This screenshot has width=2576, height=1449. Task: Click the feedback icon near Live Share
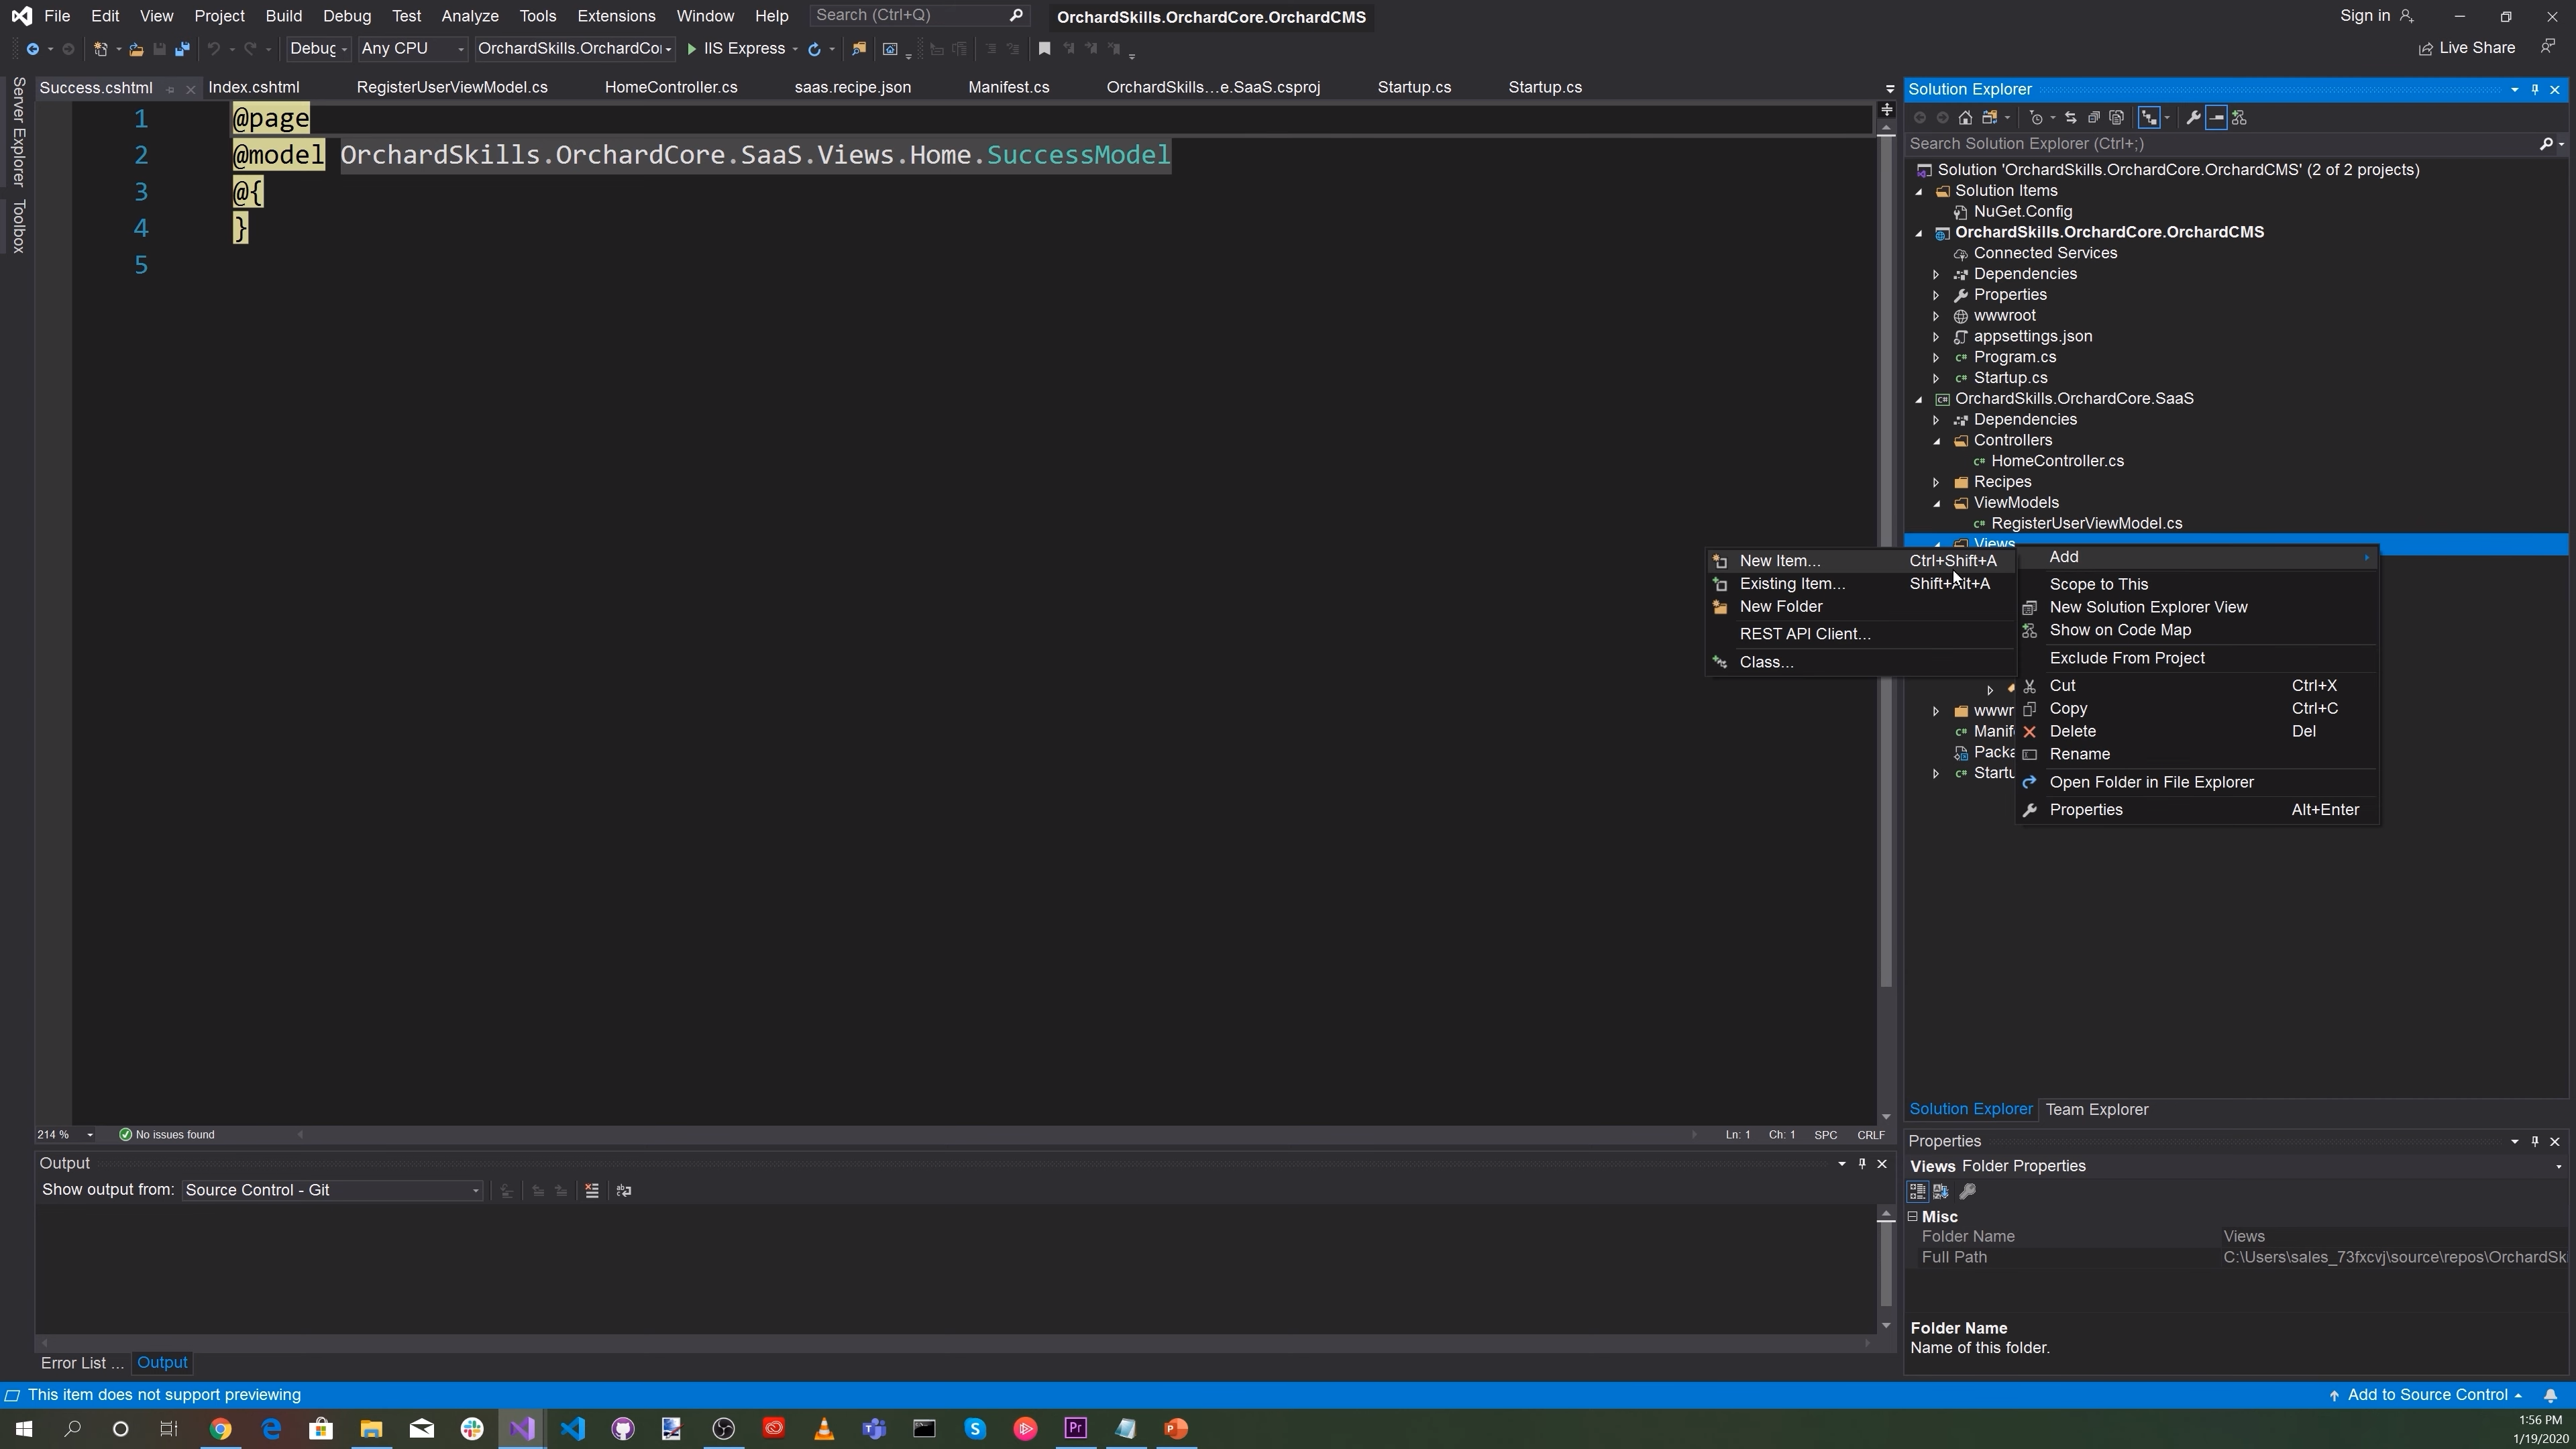(x=2548, y=47)
